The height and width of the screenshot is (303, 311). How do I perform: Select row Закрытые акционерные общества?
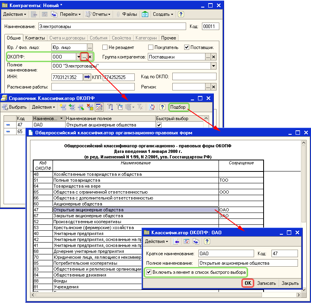pos(136,216)
